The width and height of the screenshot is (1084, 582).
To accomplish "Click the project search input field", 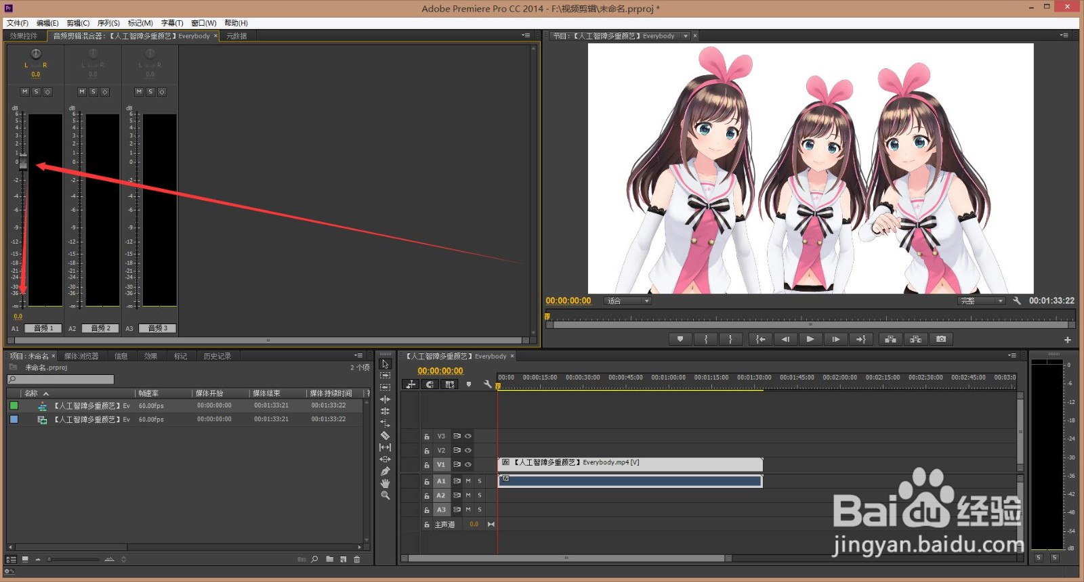I will [60, 380].
